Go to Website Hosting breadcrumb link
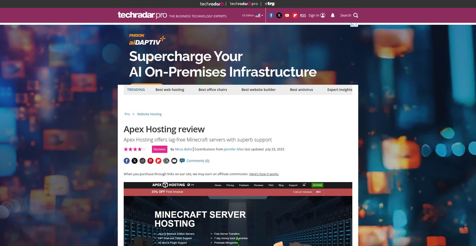 pyautogui.click(x=150, y=114)
